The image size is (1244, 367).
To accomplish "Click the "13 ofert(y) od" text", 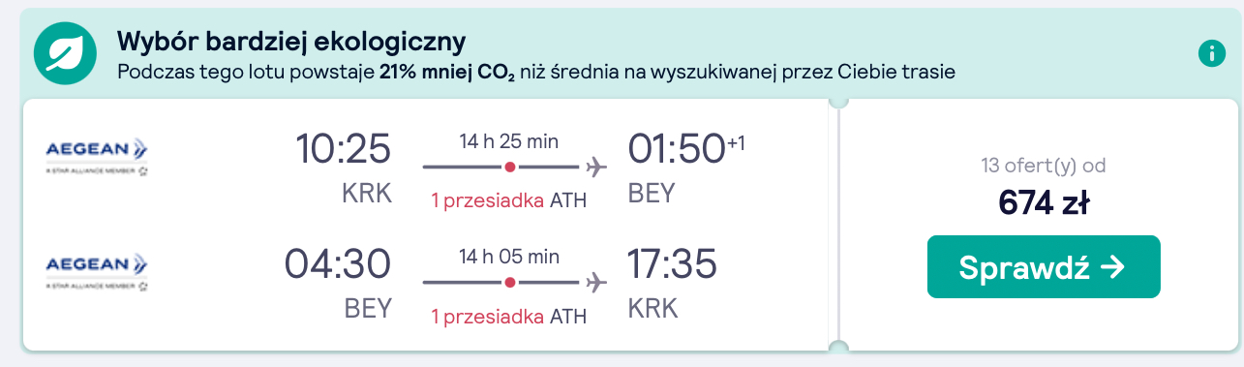I will [x=1044, y=166].
